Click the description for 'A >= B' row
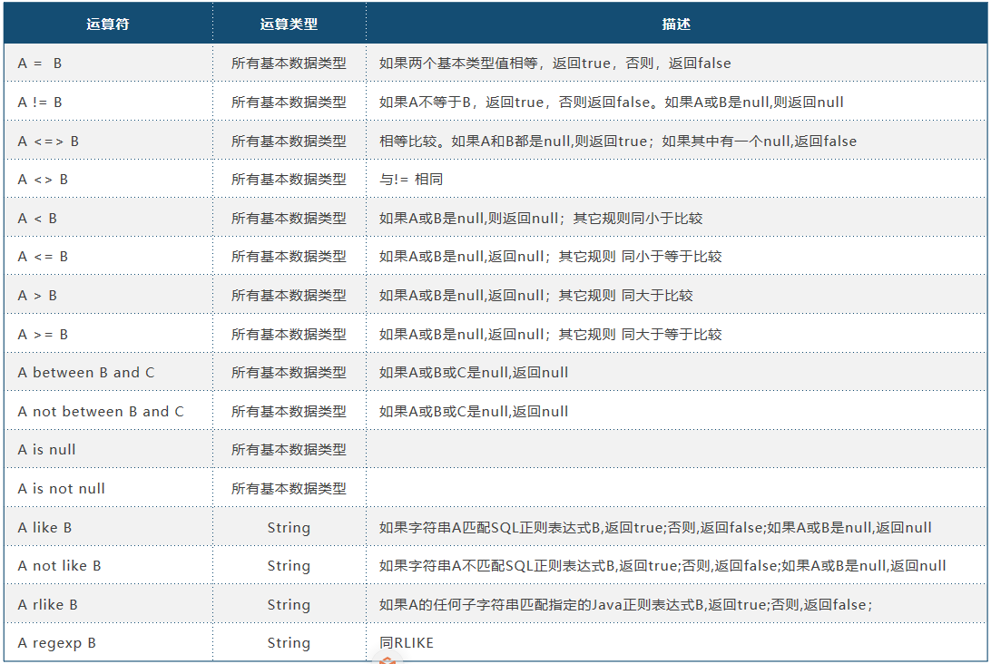The height and width of the screenshot is (664, 991). (x=550, y=335)
